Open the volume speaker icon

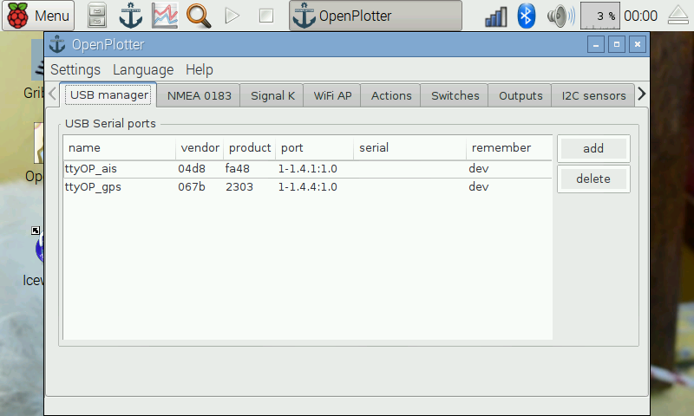coord(560,16)
